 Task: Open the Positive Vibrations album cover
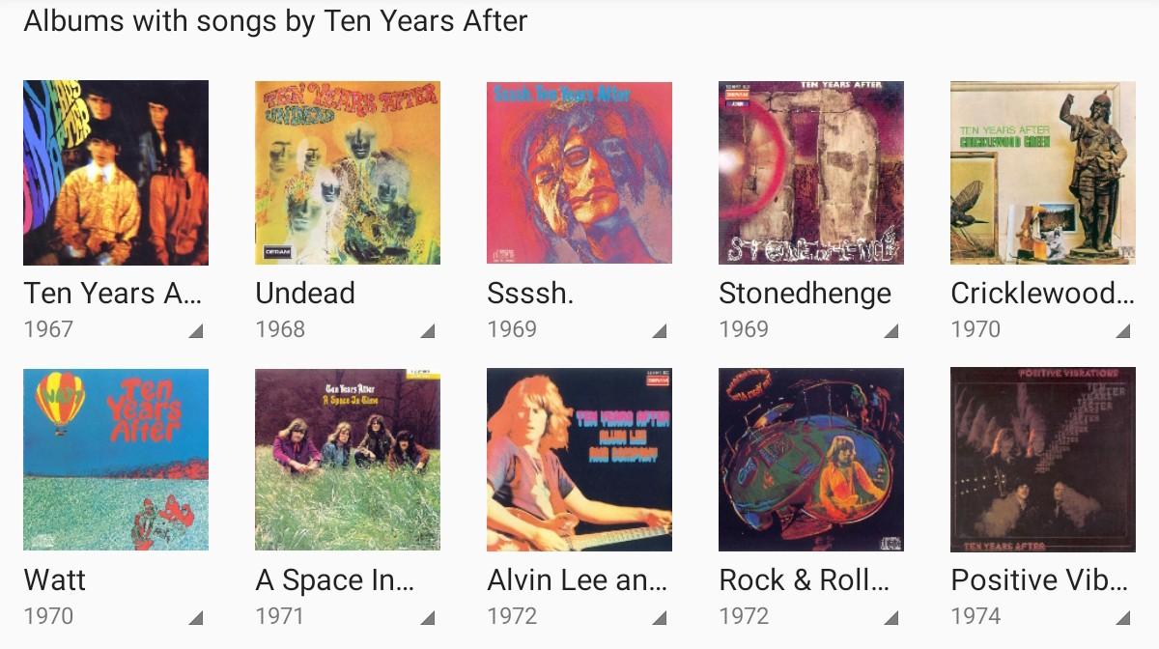[x=1043, y=460]
